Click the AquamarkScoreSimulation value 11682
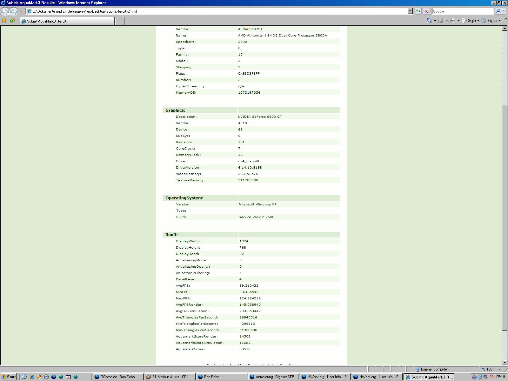 (245, 343)
